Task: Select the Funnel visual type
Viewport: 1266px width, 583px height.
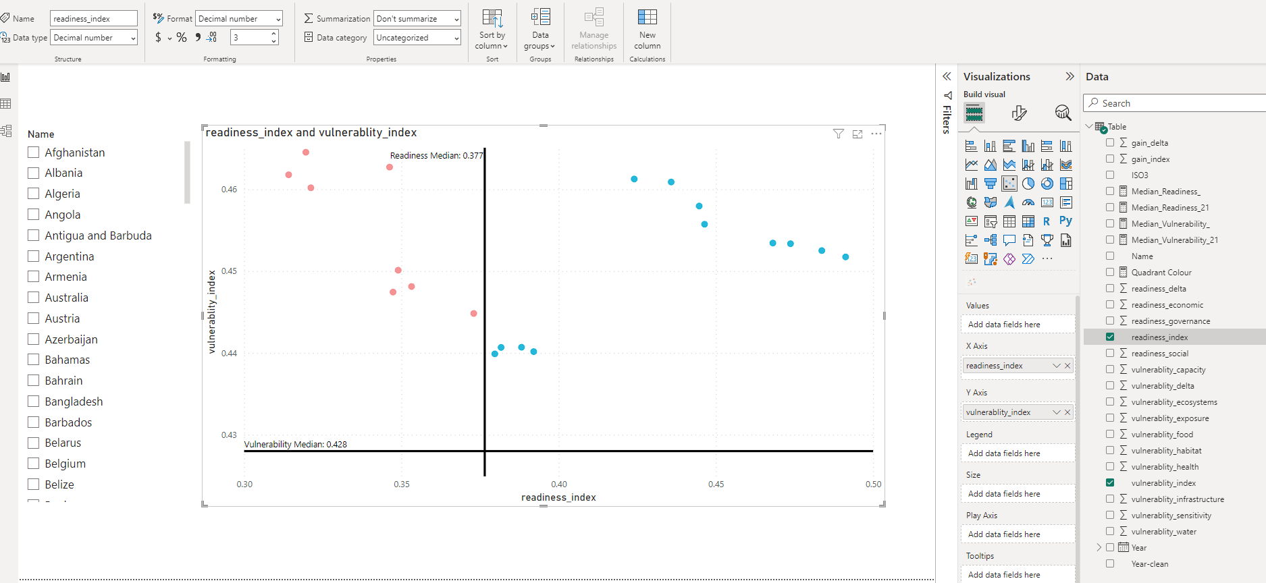Action: (991, 184)
